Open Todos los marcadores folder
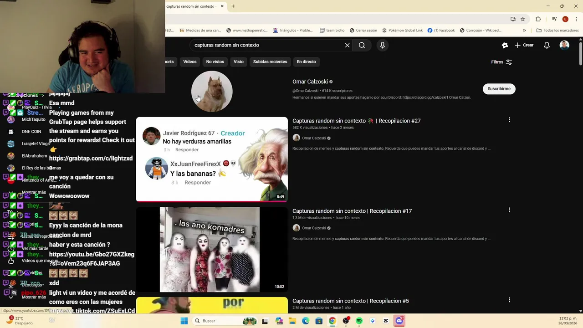This screenshot has height=328, width=583. tap(557, 31)
